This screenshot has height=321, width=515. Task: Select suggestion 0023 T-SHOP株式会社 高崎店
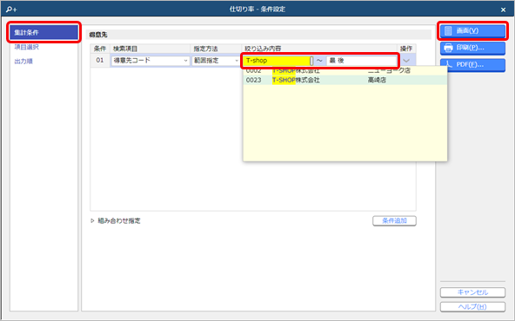(x=344, y=80)
